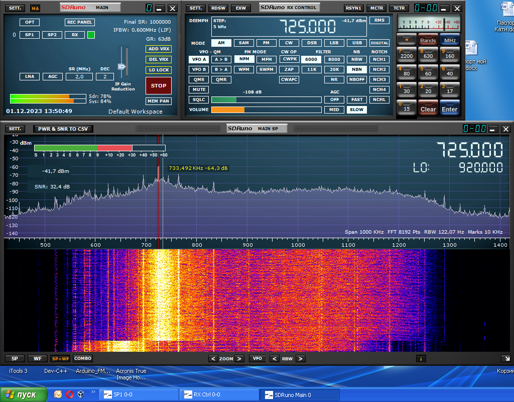This screenshot has width=514, height=402.
Task: Switch to USB mode
Action: click(x=357, y=43)
